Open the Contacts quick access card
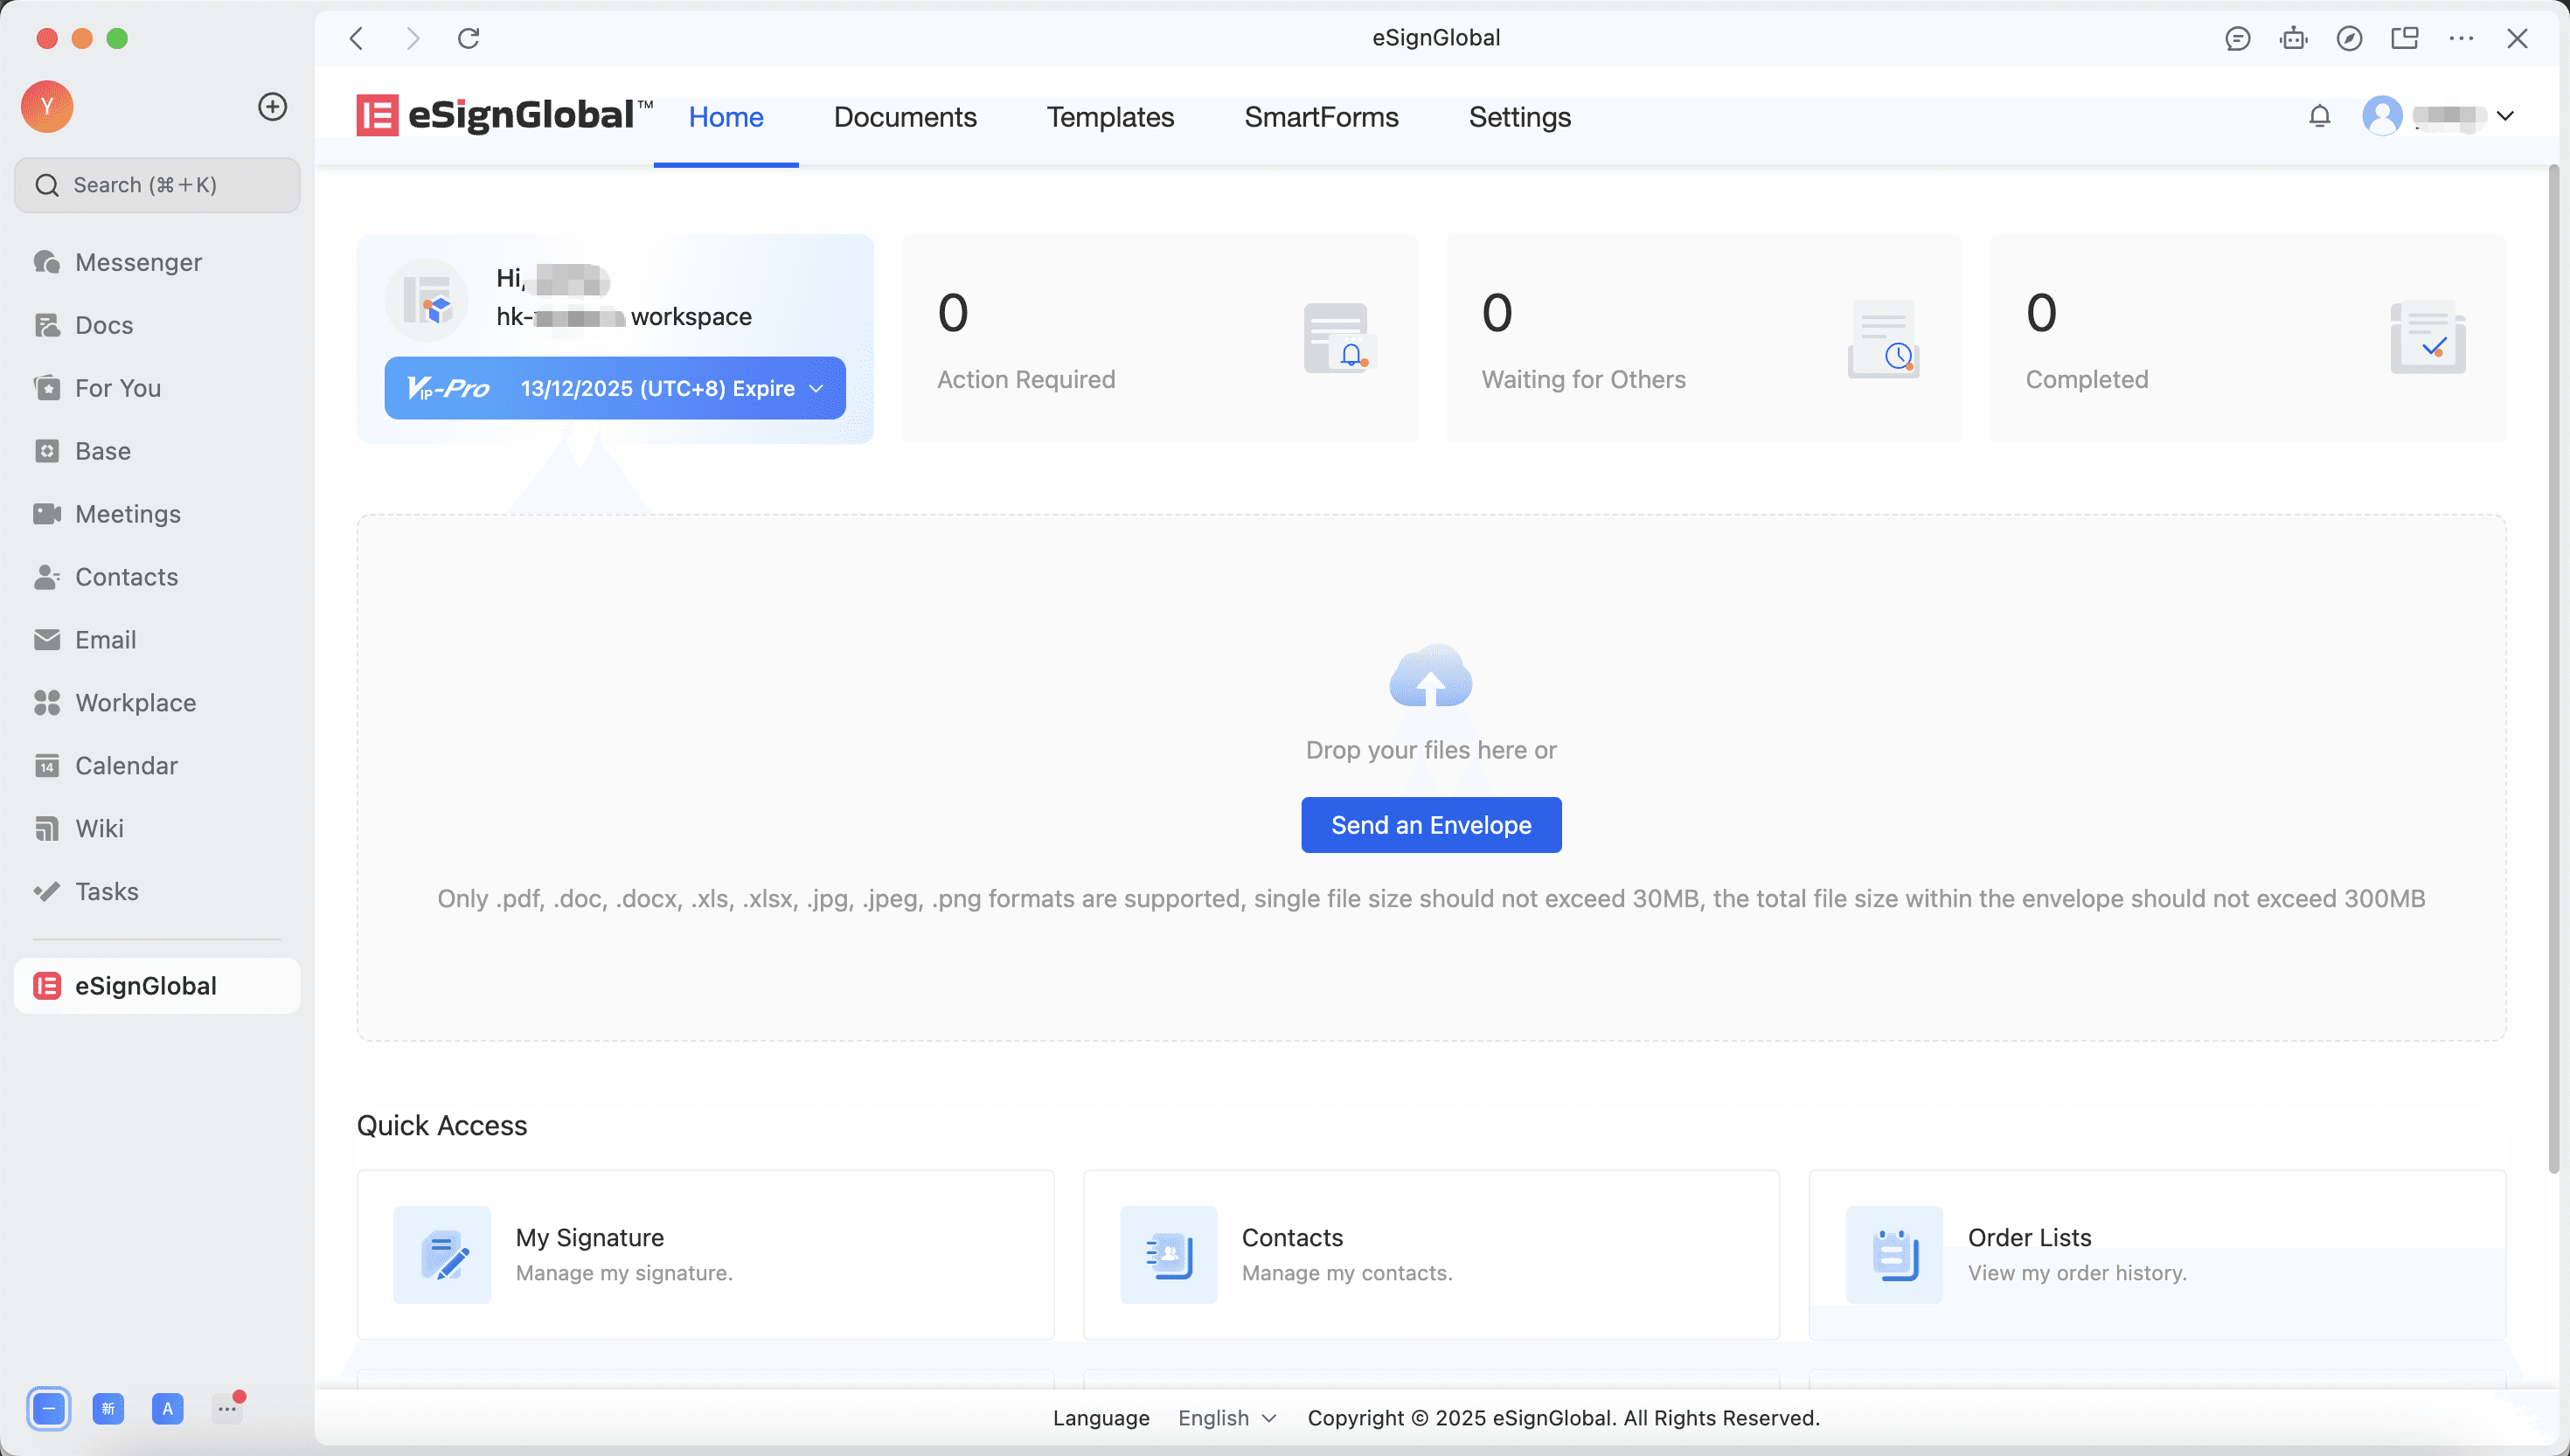The image size is (2570, 1456). (x=1430, y=1254)
